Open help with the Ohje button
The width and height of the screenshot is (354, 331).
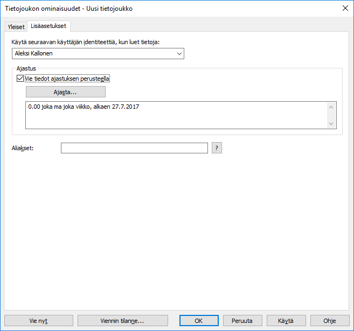coord(329,320)
